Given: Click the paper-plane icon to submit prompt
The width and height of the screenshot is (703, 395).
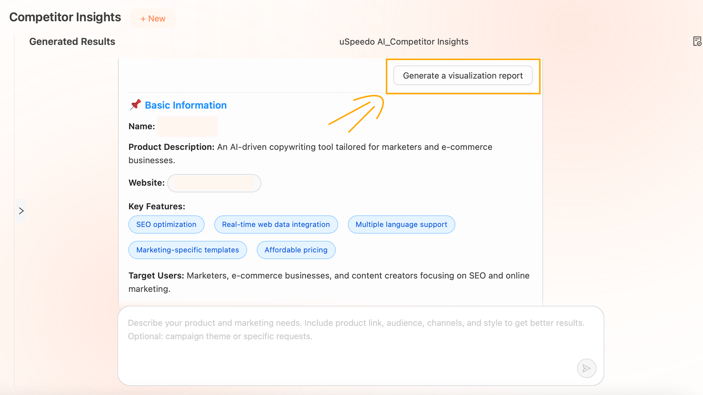Looking at the screenshot, I should [586, 368].
